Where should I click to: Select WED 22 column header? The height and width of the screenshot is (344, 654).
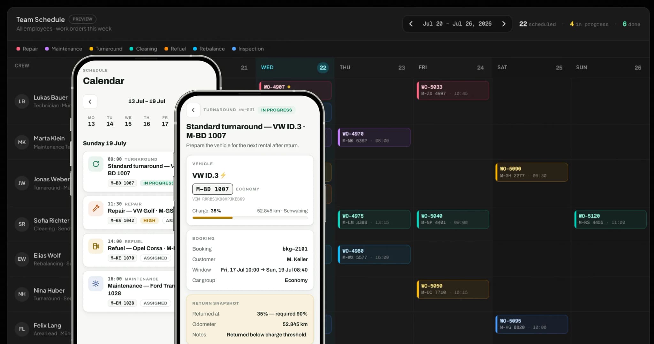coord(295,68)
